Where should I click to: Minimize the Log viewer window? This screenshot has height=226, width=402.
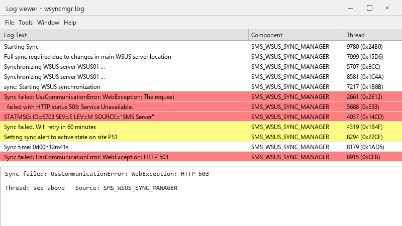click(350, 8)
